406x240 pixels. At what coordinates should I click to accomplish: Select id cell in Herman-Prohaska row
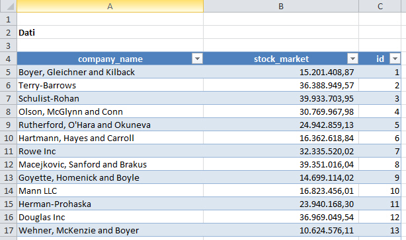point(380,204)
